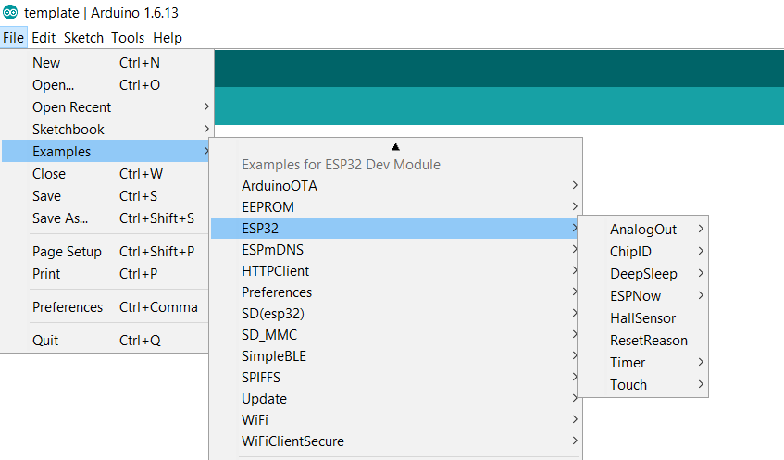This screenshot has height=460, width=784.
Task: Select Page Setup in File menu
Action: tap(67, 252)
